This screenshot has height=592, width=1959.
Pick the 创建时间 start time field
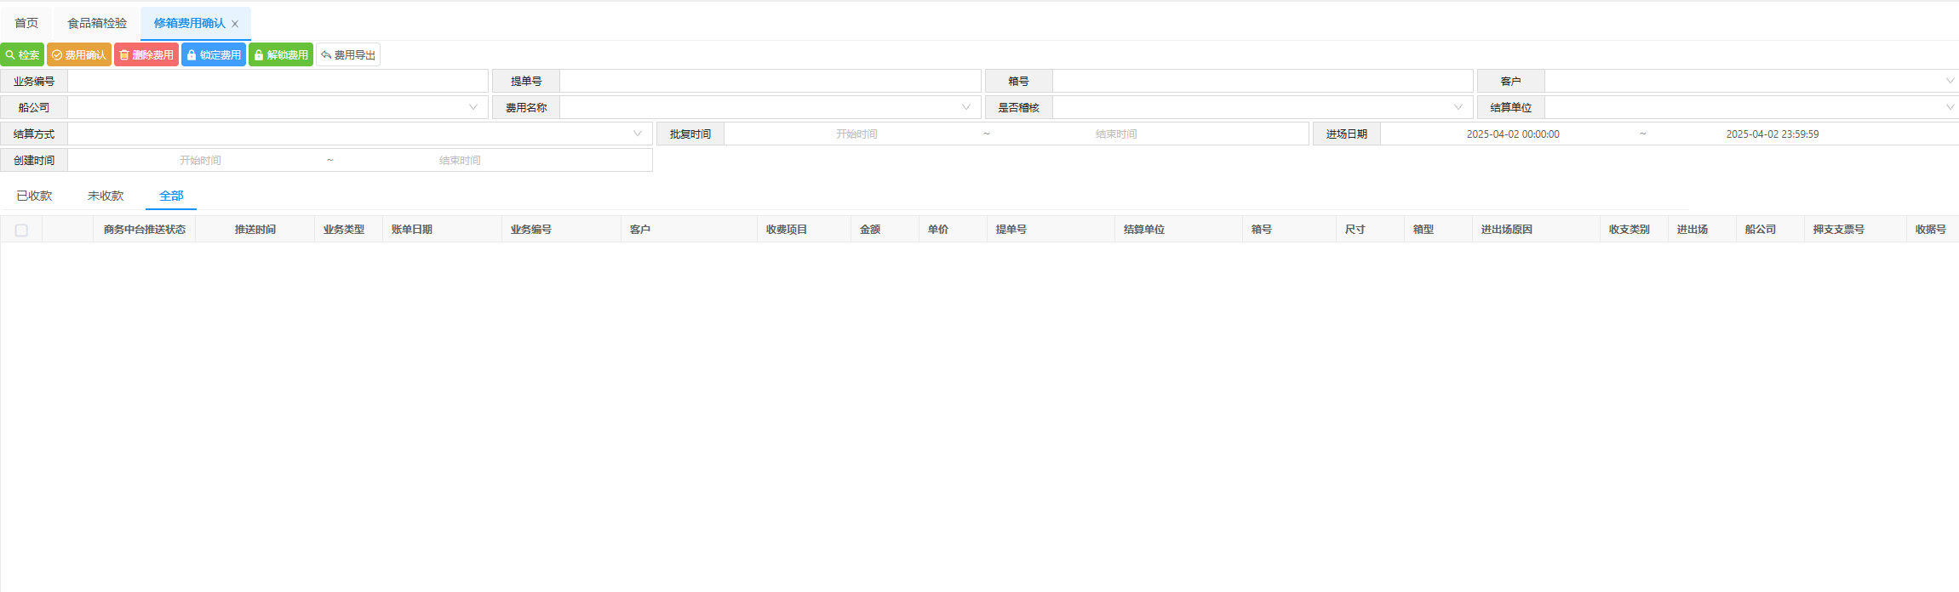click(x=200, y=161)
